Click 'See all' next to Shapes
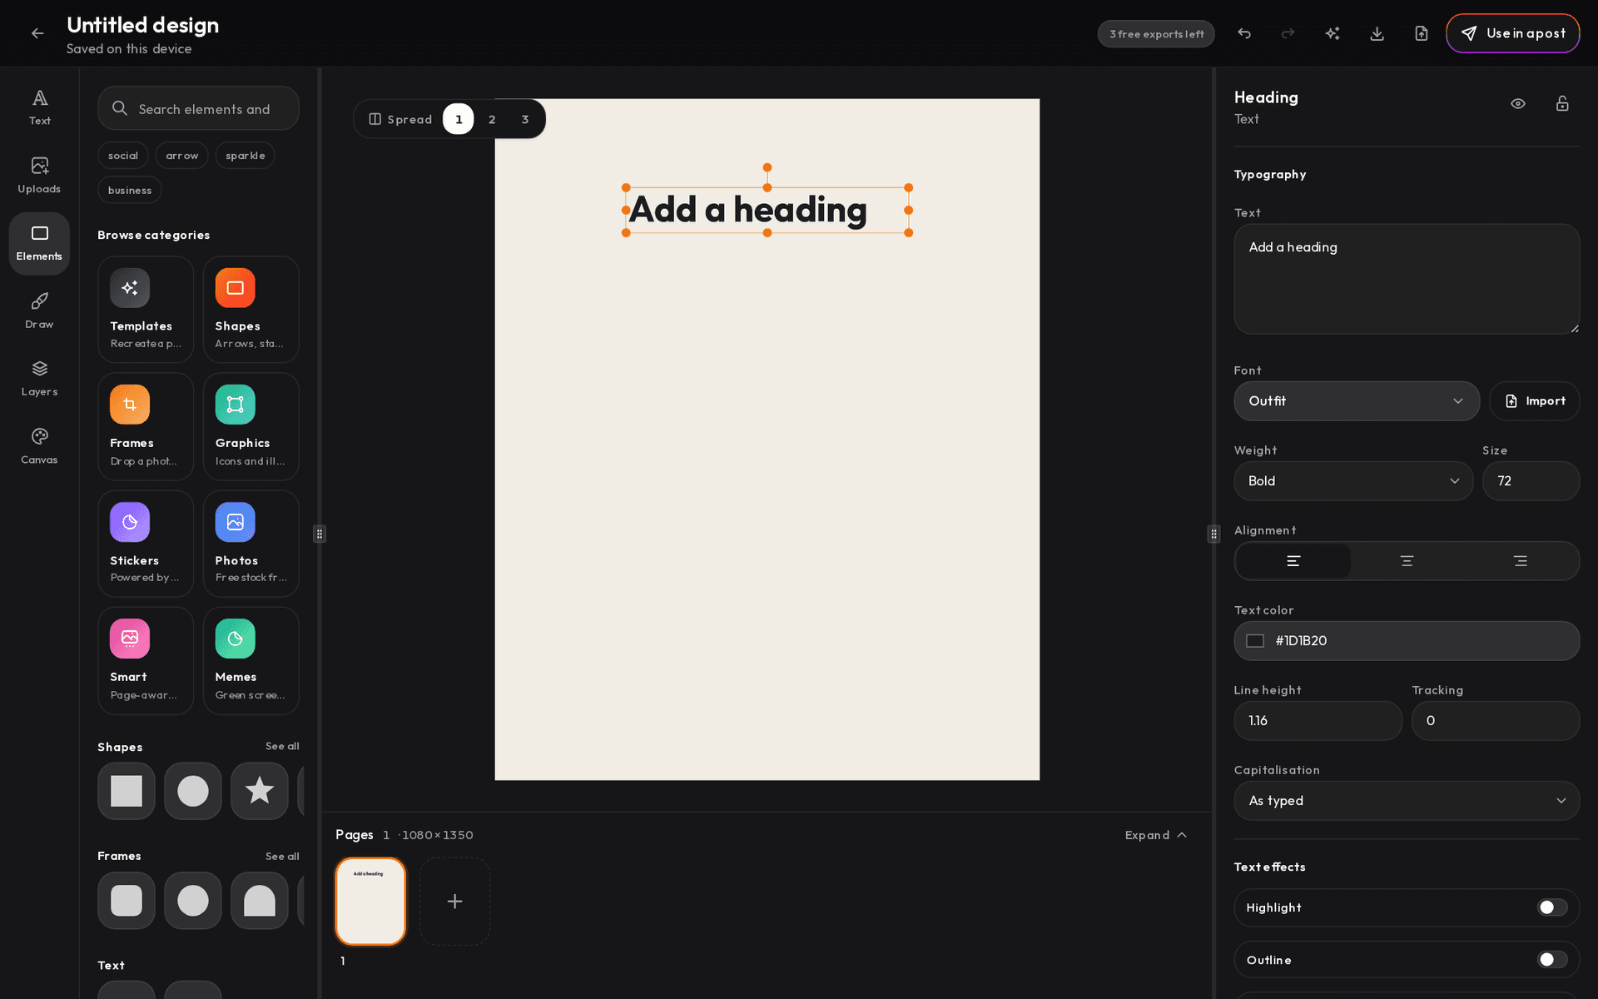This screenshot has height=999, width=1598. (282, 746)
